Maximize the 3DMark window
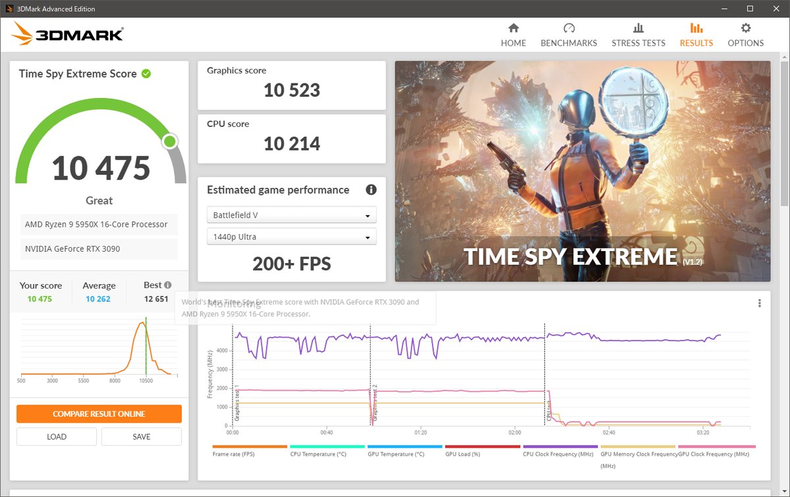The image size is (790, 497). pos(750,9)
